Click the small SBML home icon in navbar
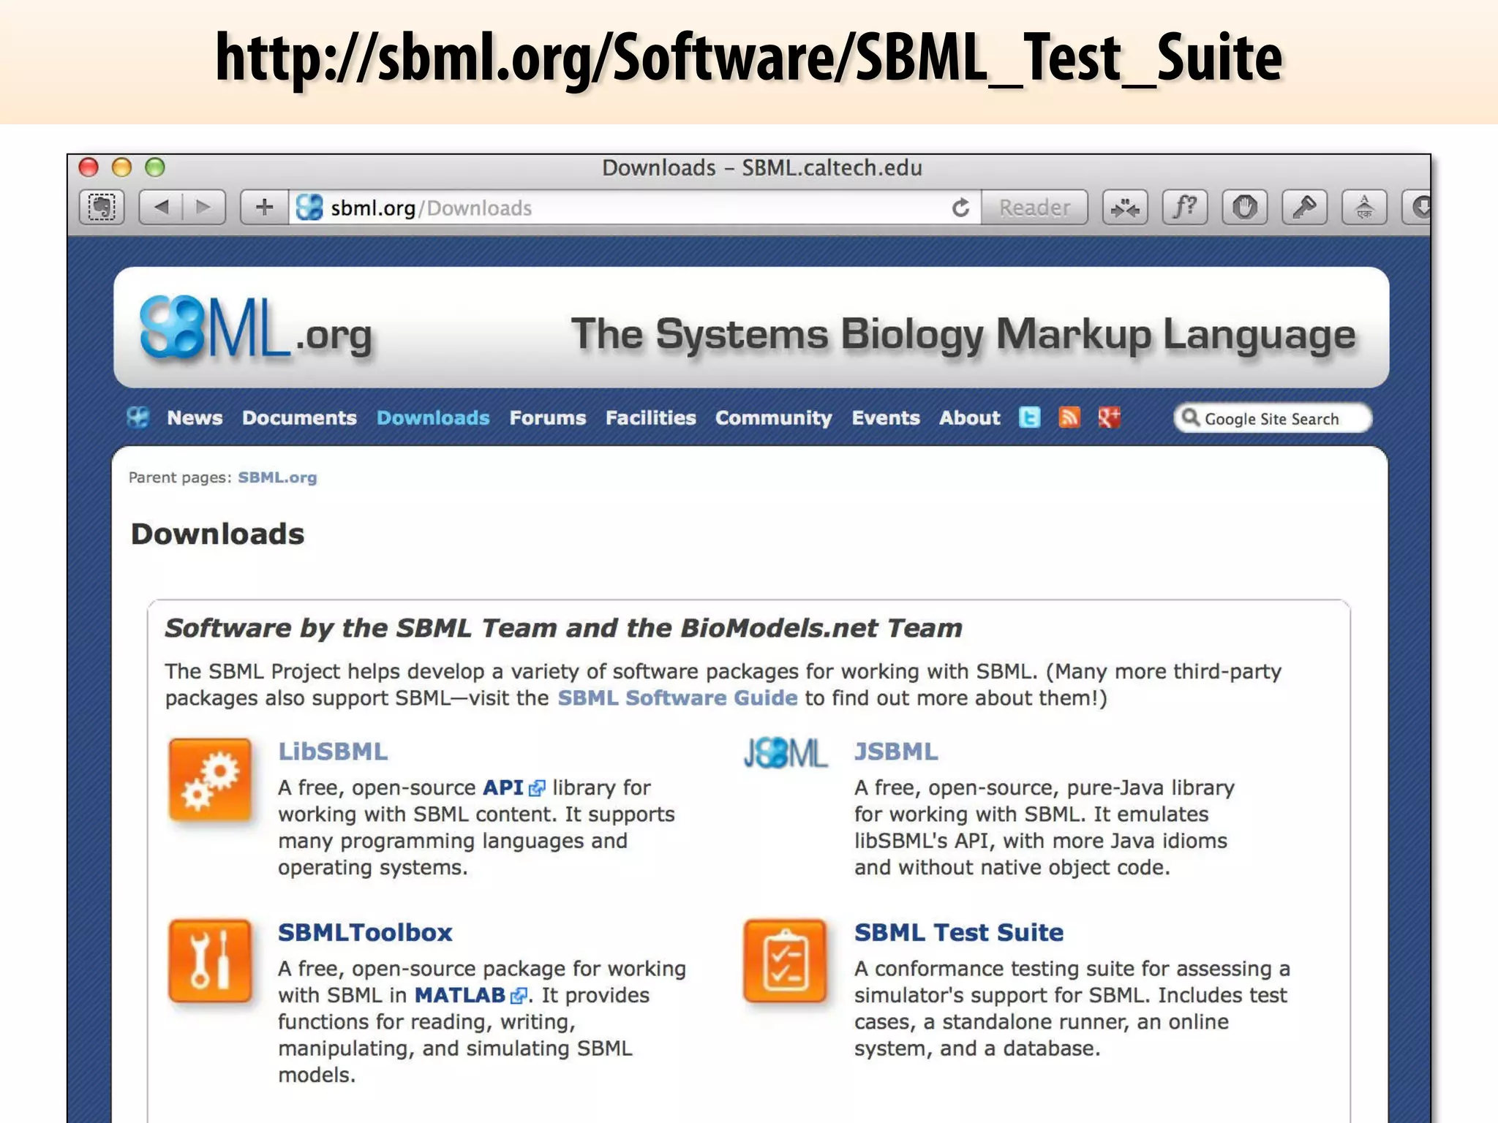 pos(138,417)
